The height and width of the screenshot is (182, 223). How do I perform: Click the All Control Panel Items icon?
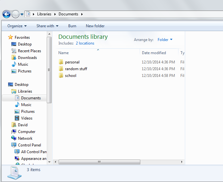tap(17, 152)
